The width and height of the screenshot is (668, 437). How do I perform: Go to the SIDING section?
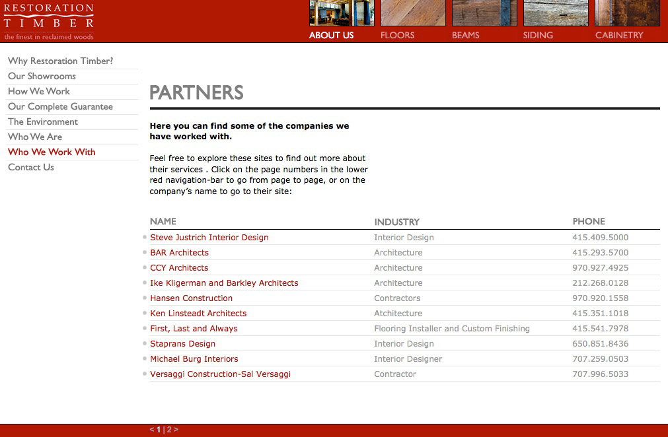(x=538, y=36)
